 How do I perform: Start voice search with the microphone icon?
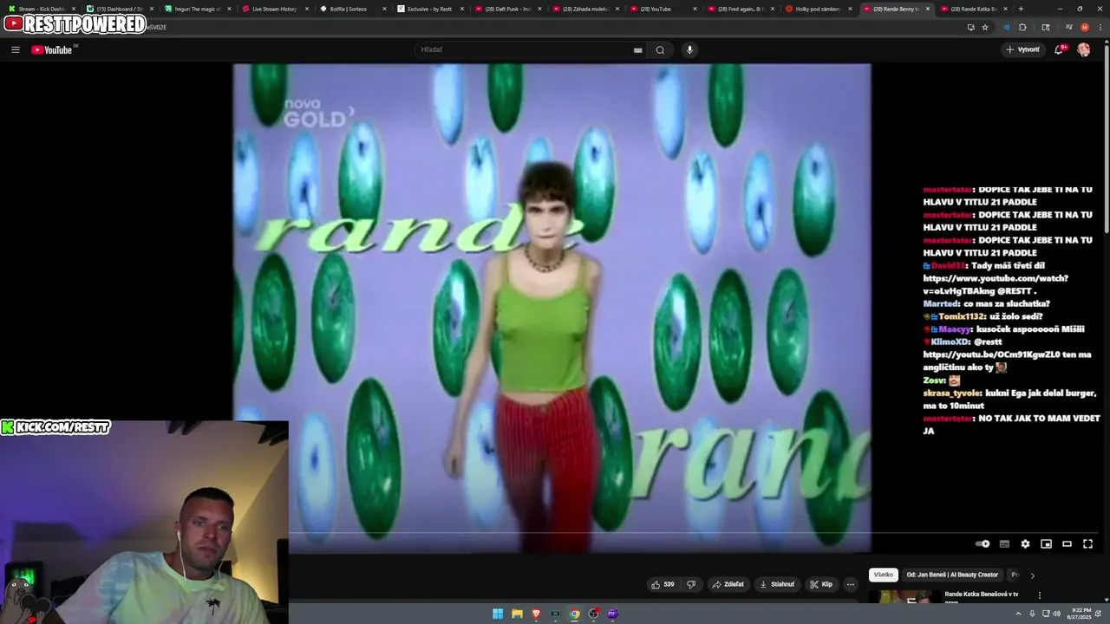tap(689, 49)
